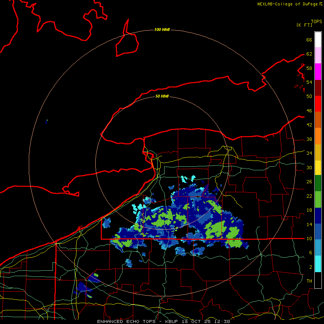Viewport: 324px width, 324px height.
Task: Click the 54 legend value
Action: [309, 82]
